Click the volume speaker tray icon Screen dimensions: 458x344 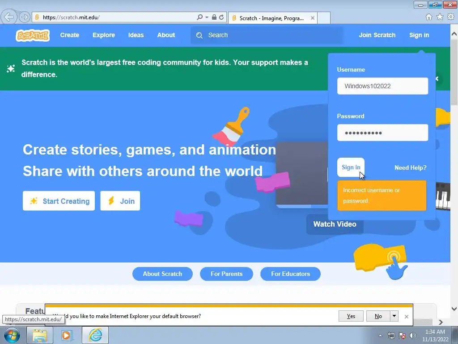[x=412, y=335]
